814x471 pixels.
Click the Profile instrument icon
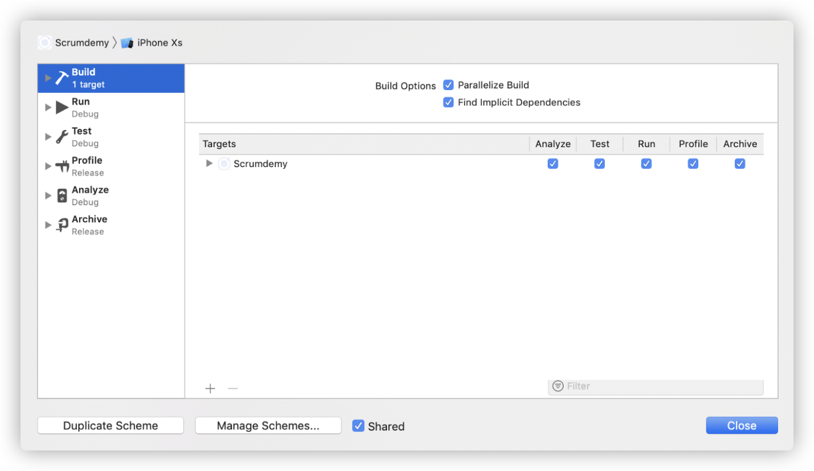tap(62, 167)
